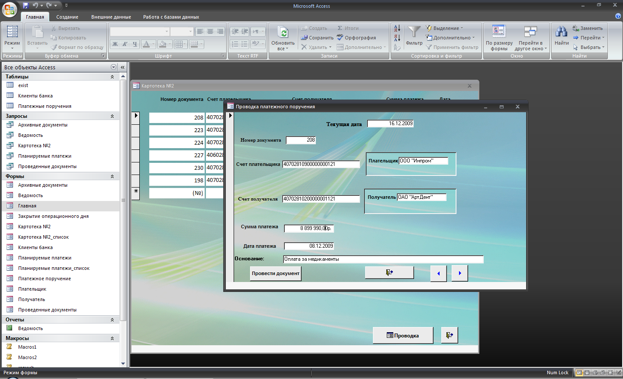623x379 pixels.
Task: Click Выбрать in Найти group
Action: 588,47
